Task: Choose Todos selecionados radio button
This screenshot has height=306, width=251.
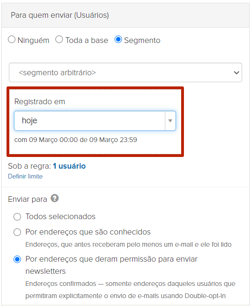Action: tap(17, 217)
